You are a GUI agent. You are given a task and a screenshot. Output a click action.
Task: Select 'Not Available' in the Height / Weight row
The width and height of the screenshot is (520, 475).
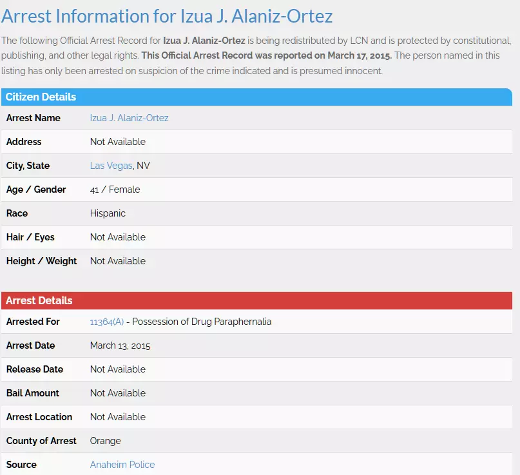tap(118, 261)
